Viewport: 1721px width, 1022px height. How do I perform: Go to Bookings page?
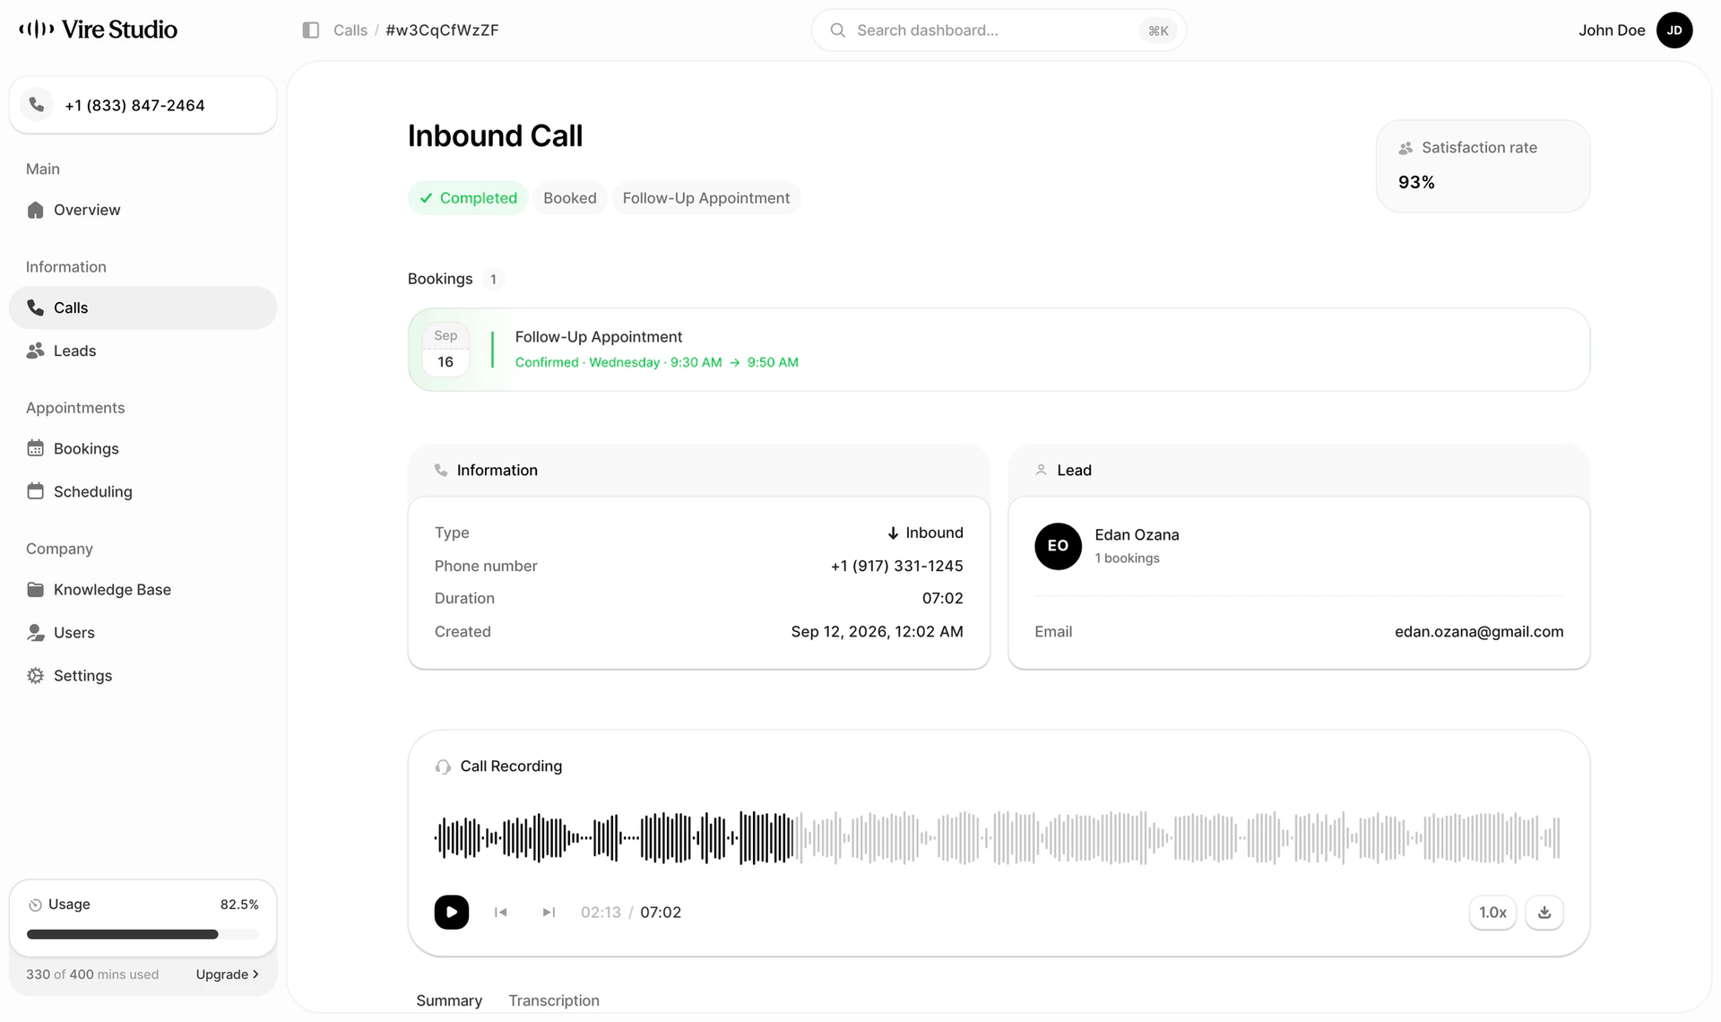tap(143, 448)
